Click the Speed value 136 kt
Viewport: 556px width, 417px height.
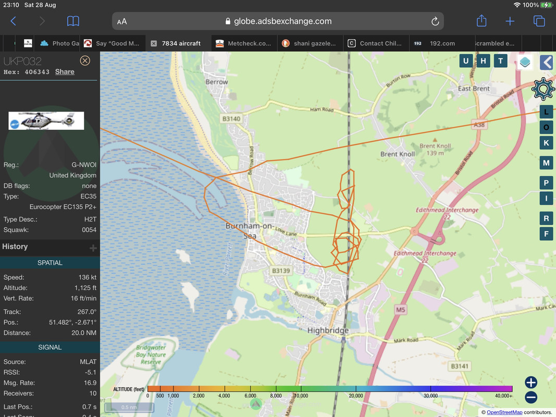(x=87, y=277)
